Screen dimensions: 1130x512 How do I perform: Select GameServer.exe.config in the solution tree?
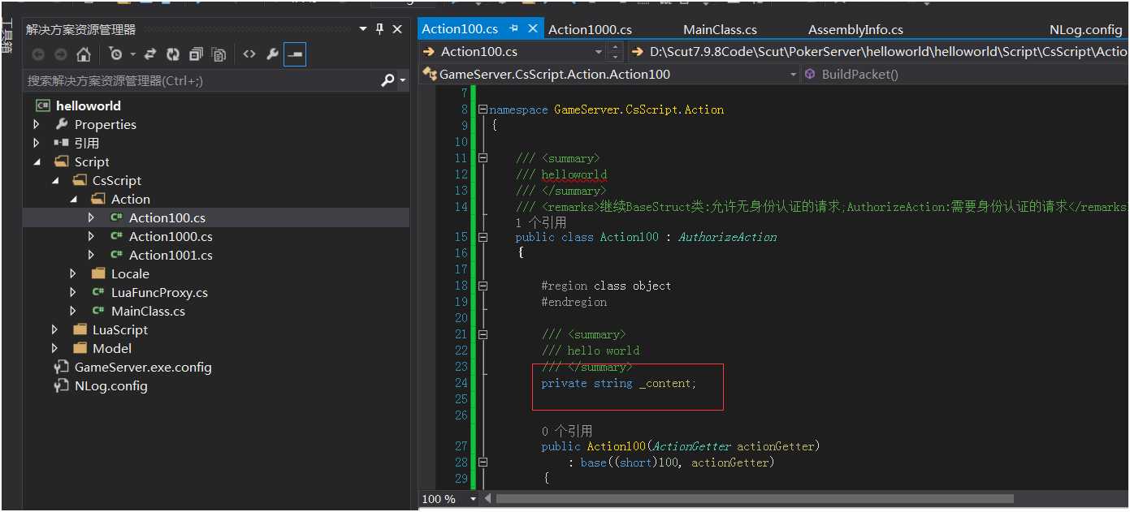(x=143, y=367)
